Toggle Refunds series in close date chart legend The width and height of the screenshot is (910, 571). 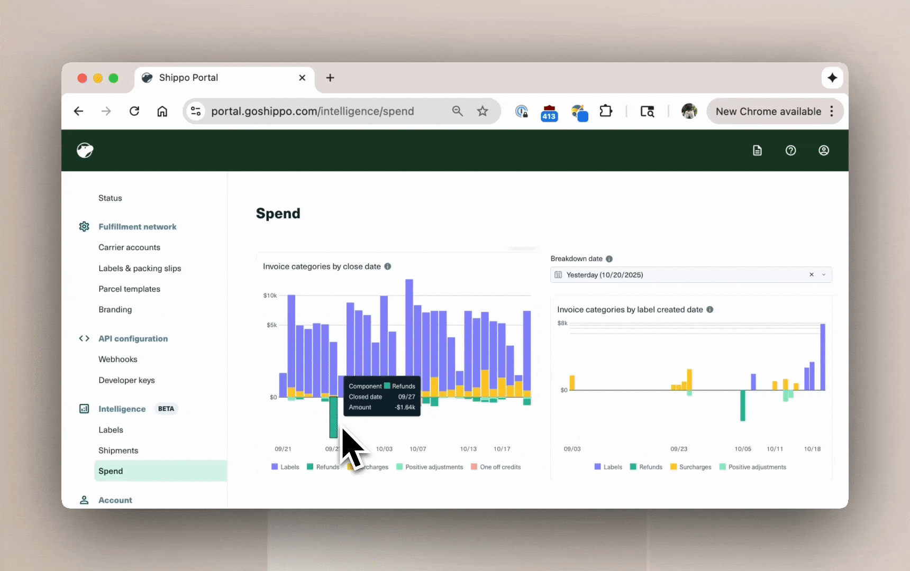coord(323,467)
